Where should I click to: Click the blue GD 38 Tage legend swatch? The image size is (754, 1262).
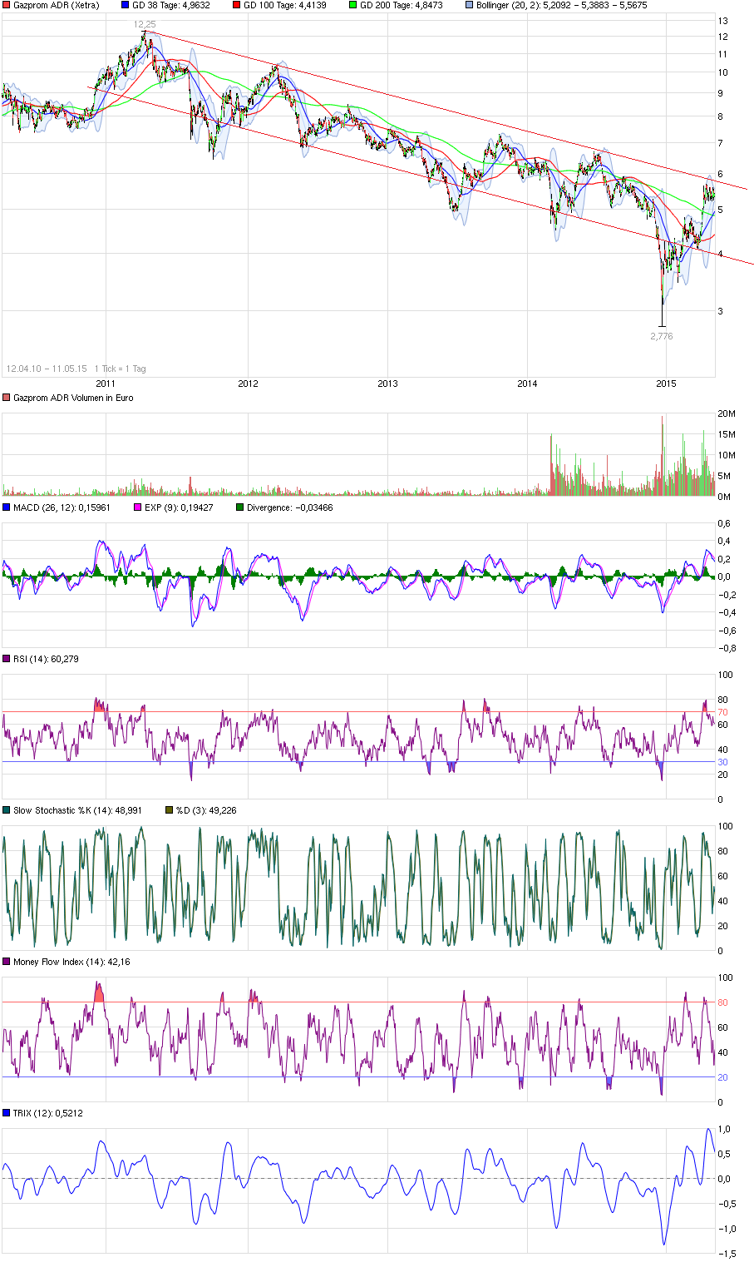pos(125,5)
